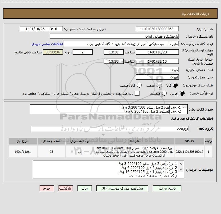221x214 pixels.
Task: Click the goods group ابزارآلات field
Action: click(110, 129)
